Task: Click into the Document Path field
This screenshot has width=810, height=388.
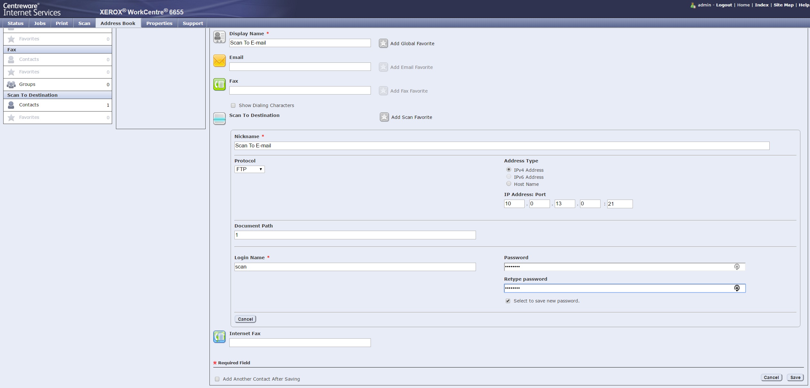Action: click(x=355, y=235)
